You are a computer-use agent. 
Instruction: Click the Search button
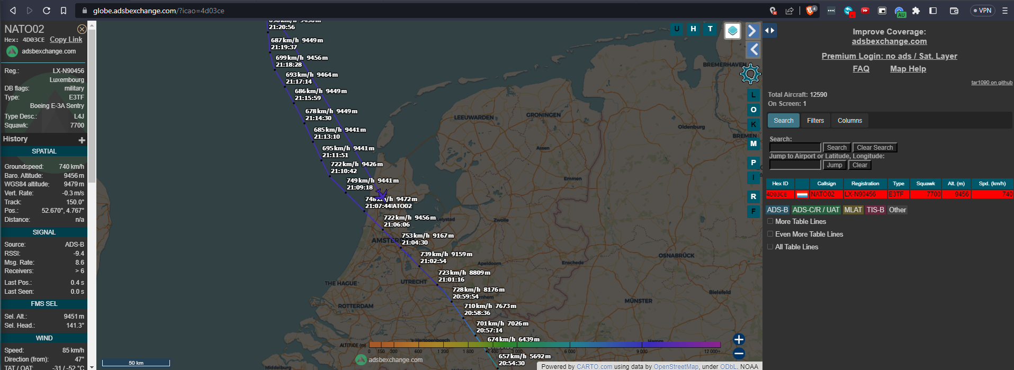tap(837, 148)
